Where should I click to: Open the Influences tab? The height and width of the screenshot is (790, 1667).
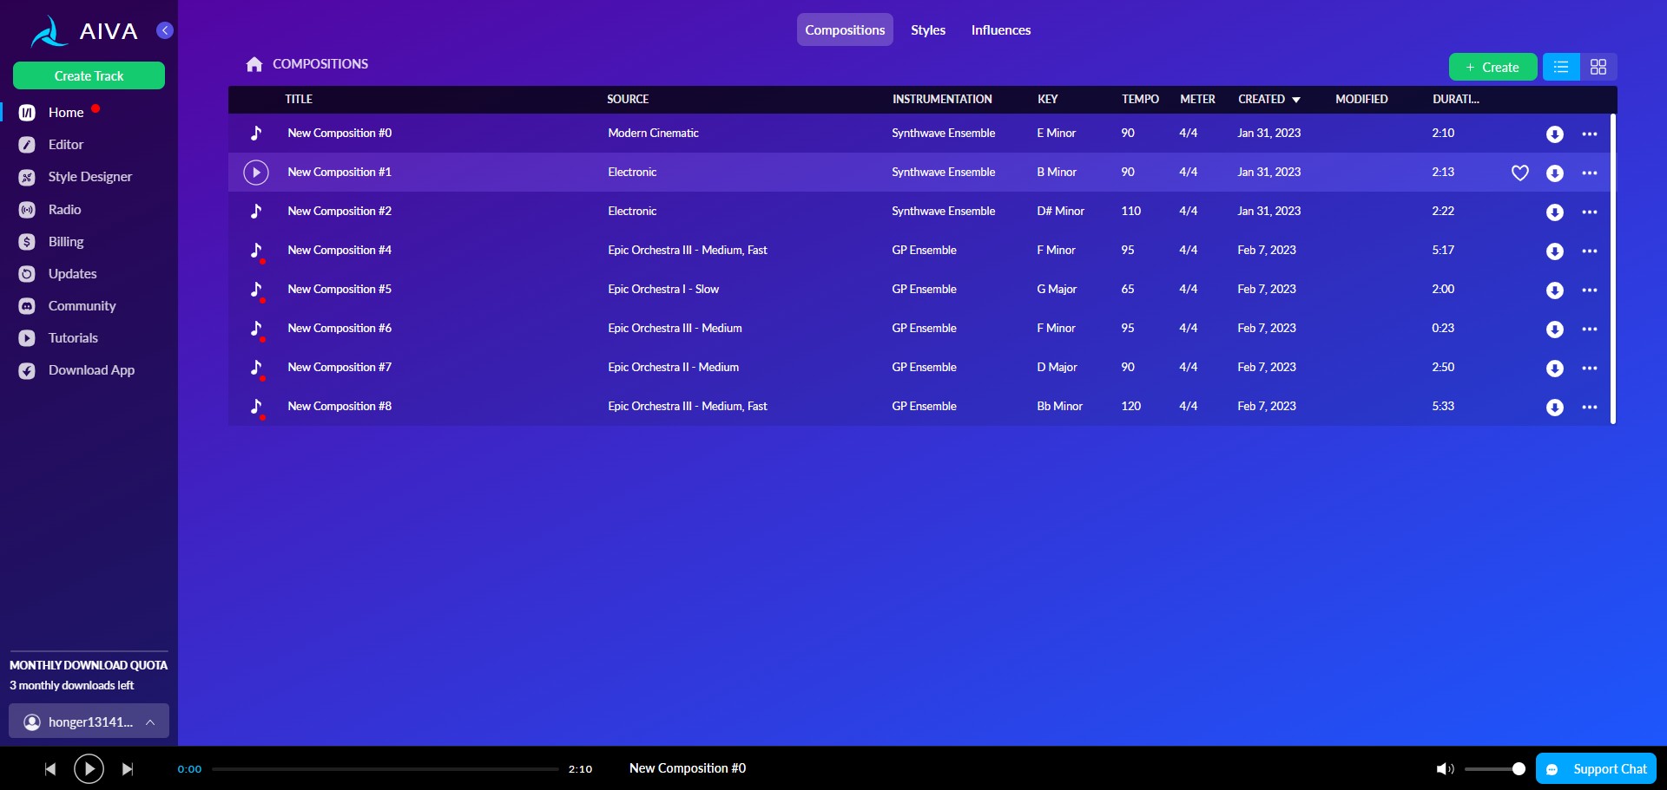(1000, 30)
